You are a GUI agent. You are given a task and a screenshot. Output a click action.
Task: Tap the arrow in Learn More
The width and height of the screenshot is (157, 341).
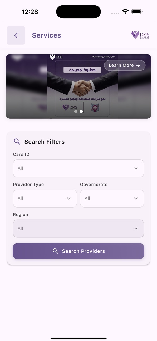click(138, 65)
